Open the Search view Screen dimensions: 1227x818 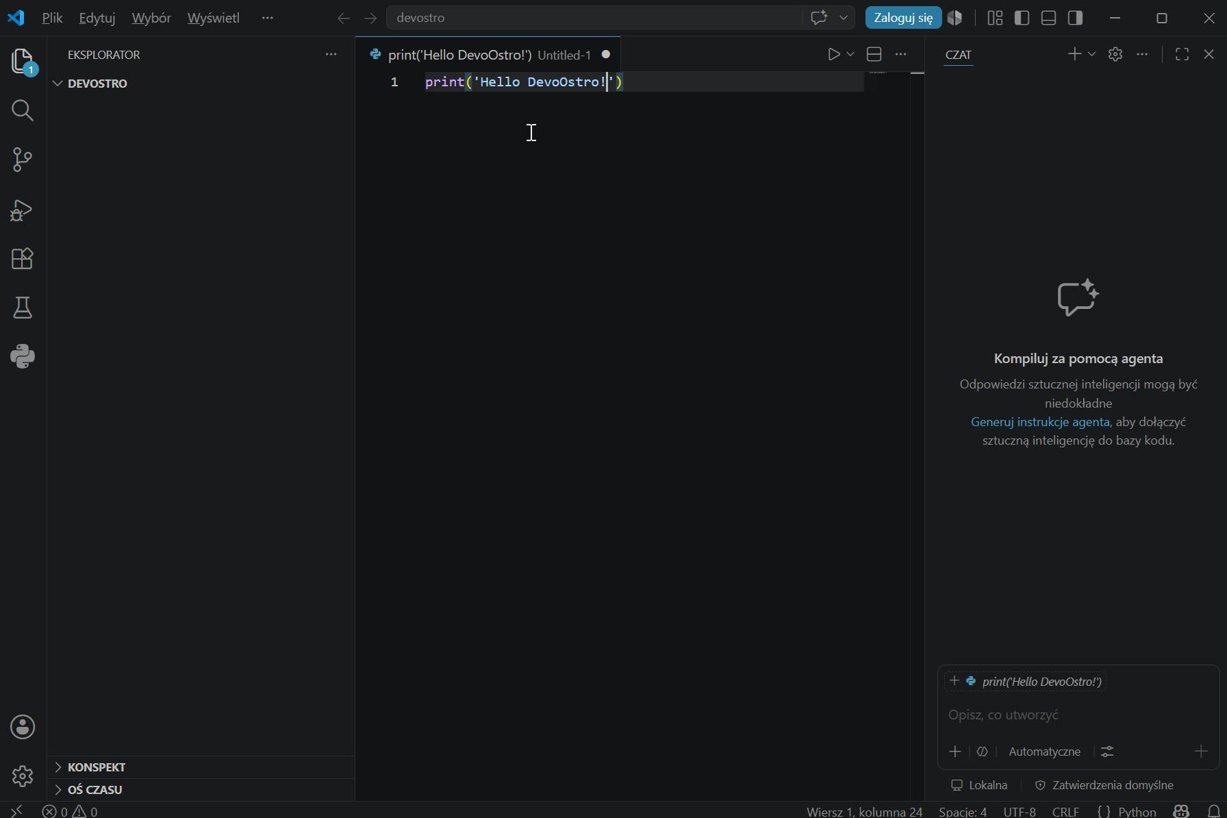point(23,110)
